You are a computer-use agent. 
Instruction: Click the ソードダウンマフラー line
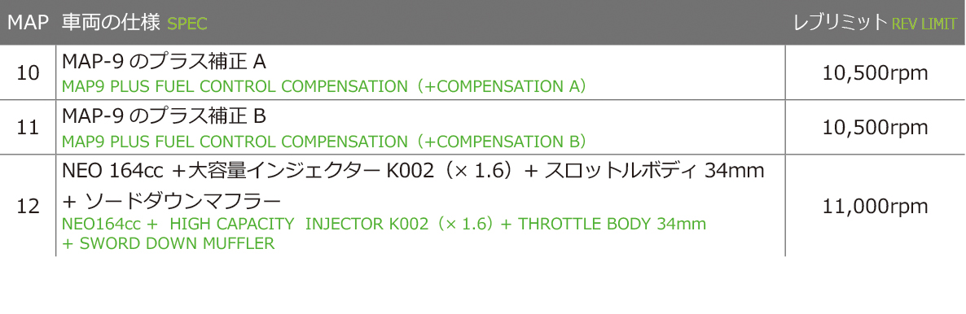click(171, 201)
